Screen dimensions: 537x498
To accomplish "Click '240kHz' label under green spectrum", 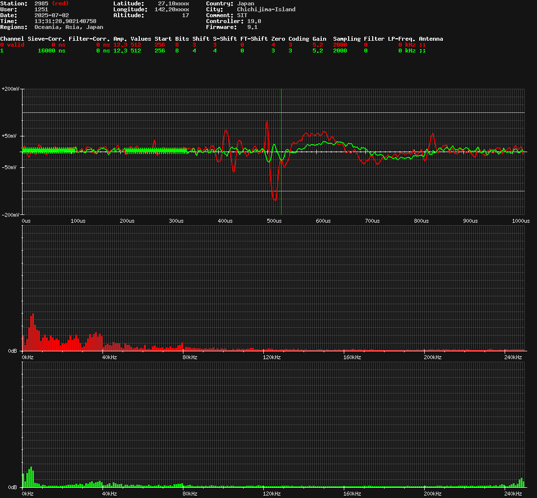I will [513, 494].
